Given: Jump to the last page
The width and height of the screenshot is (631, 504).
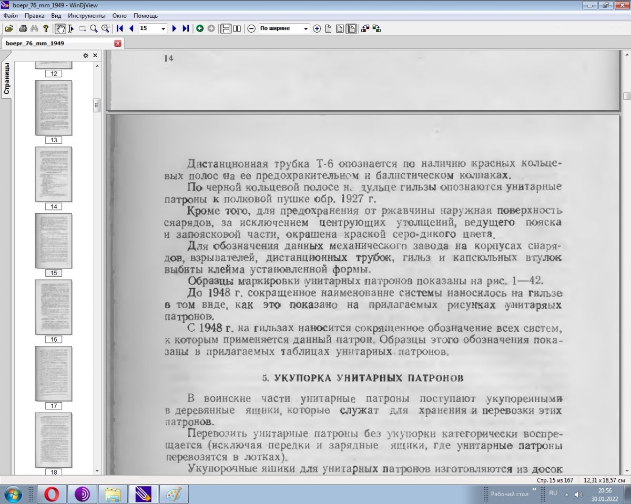Looking at the screenshot, I should tap(186, 28).
